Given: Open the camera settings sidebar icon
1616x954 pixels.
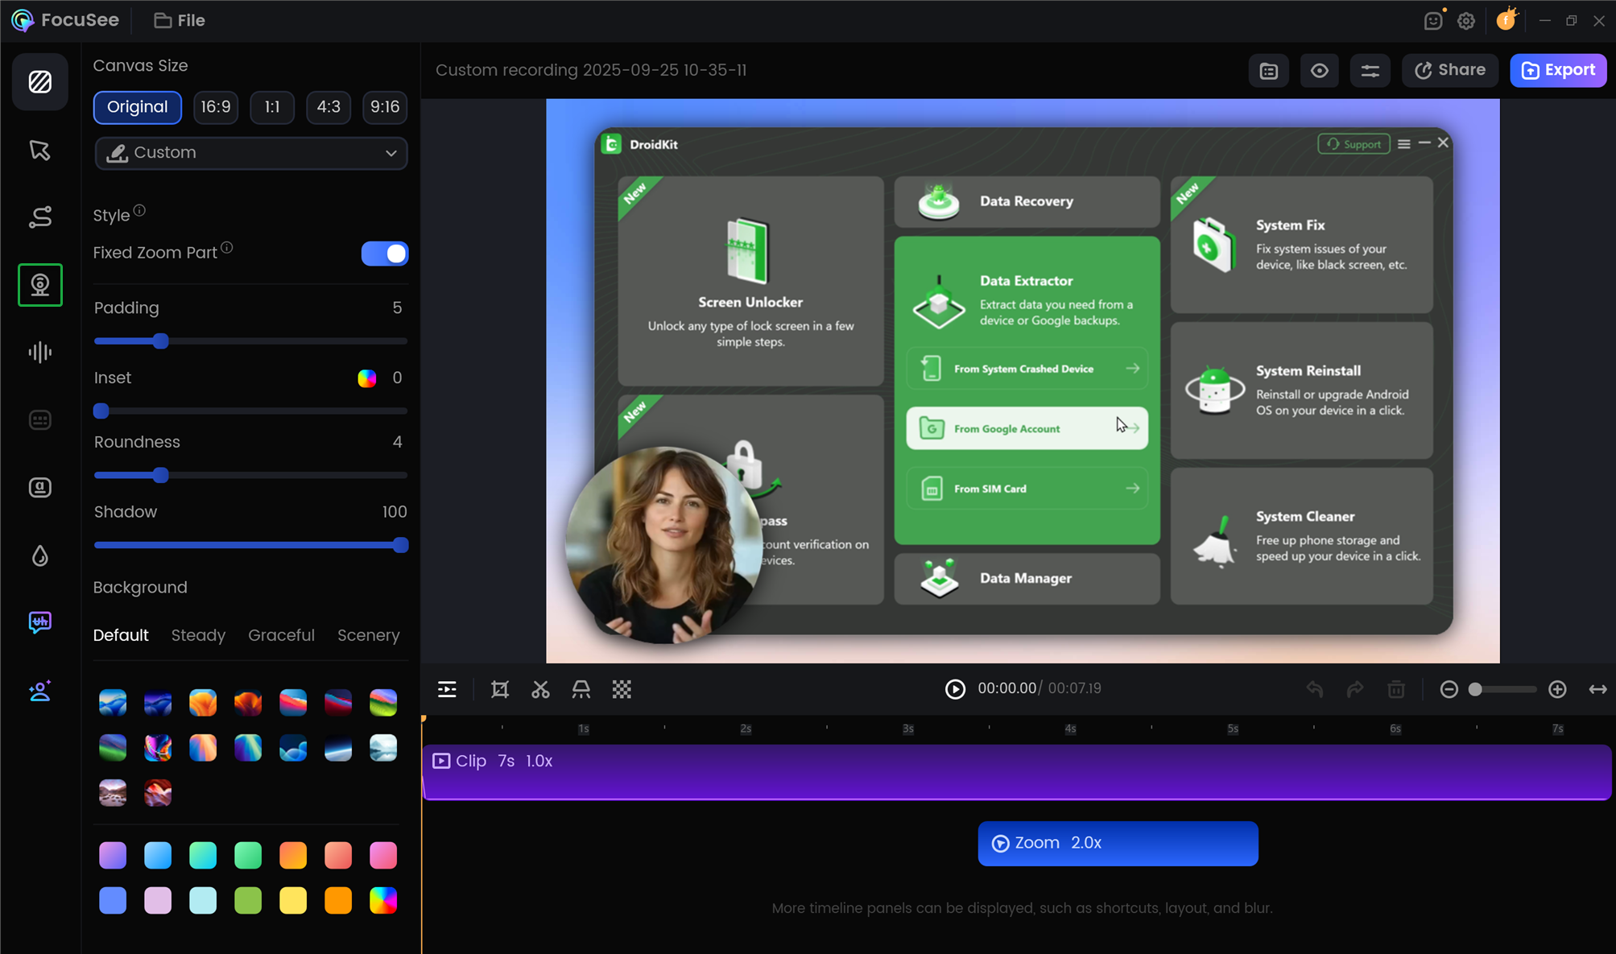Looking at the screenshot, I should [39, 285].
